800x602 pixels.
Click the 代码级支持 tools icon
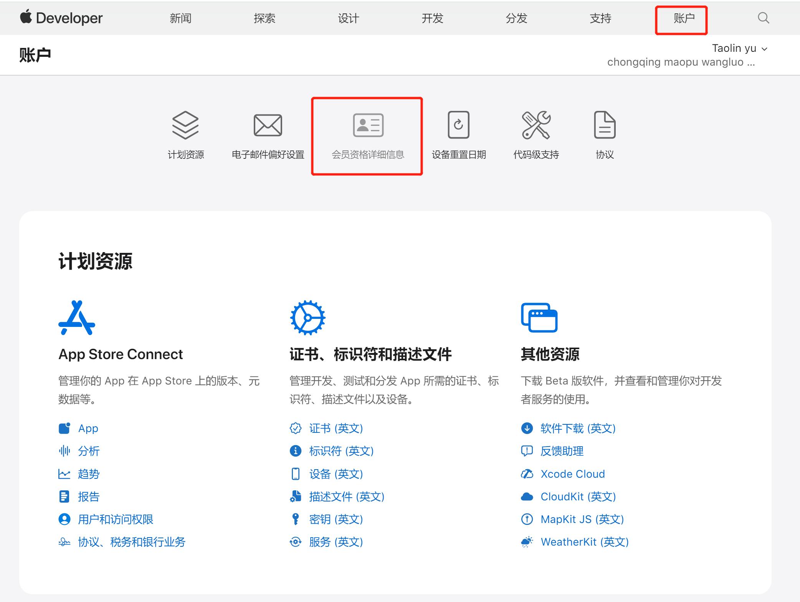point(537,125)
